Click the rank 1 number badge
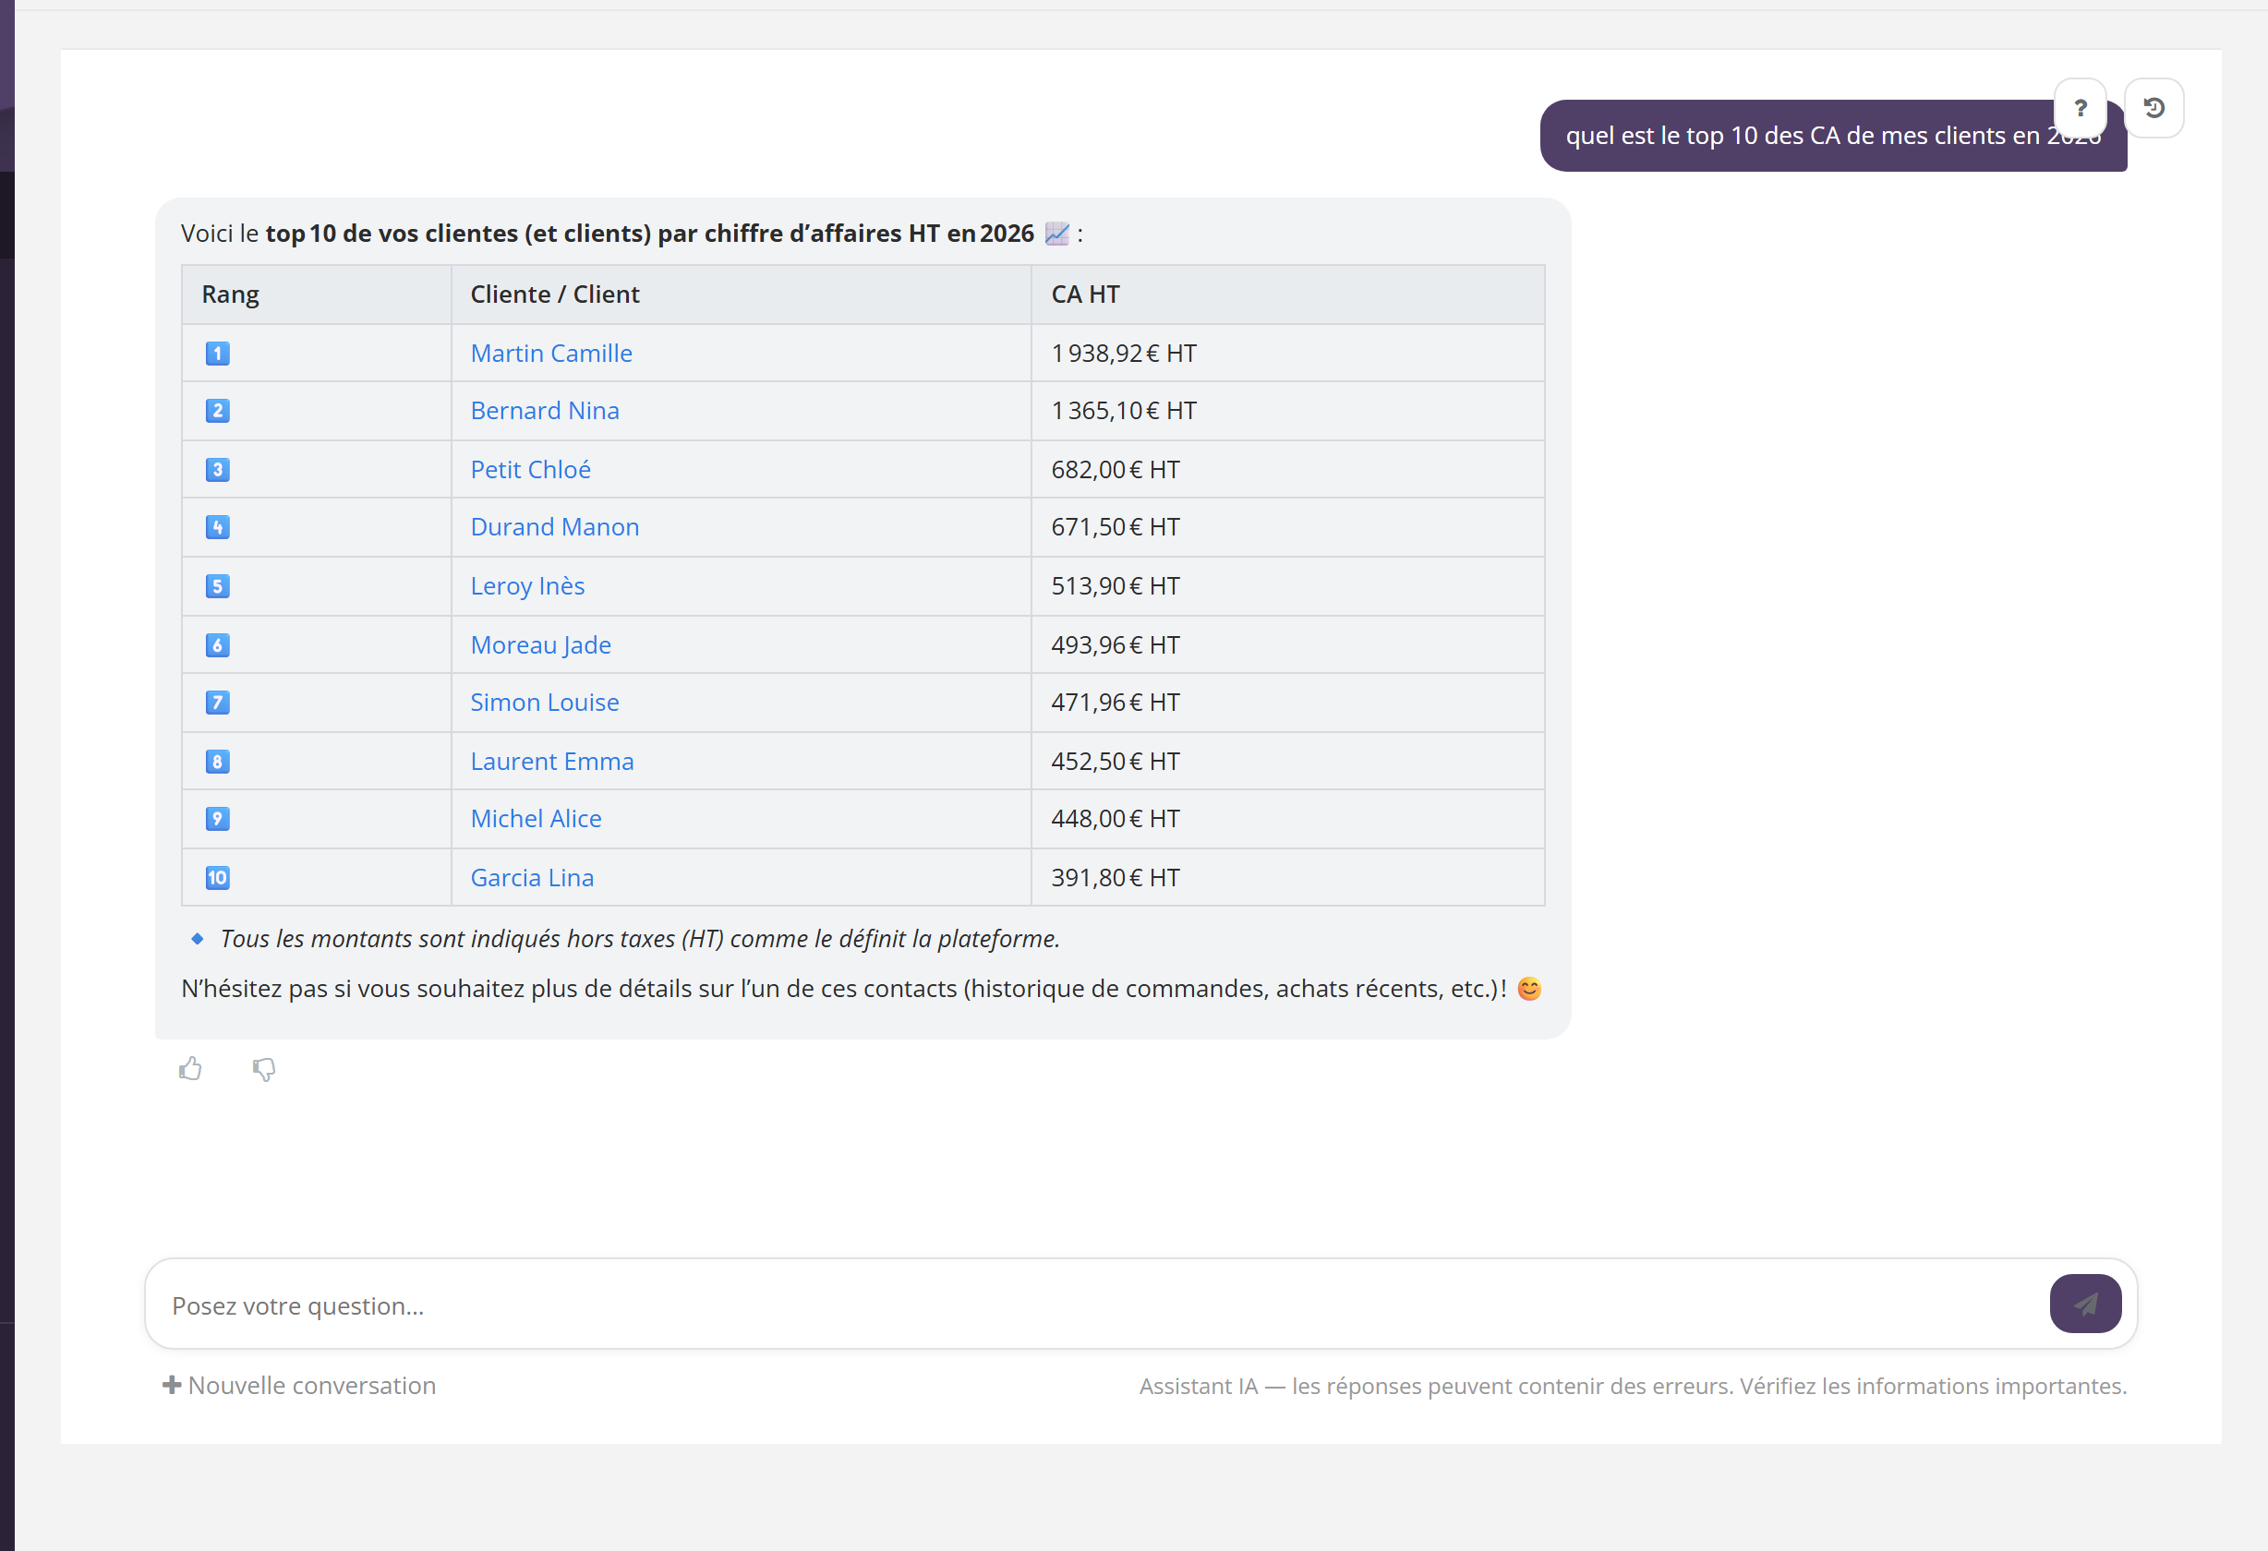The height and width of the screenshot is (1551, 2268). 218,353
